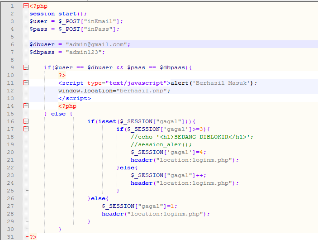The image size is (318, 240).
Task: Click window.location on line 12
Action: (85, 91)
